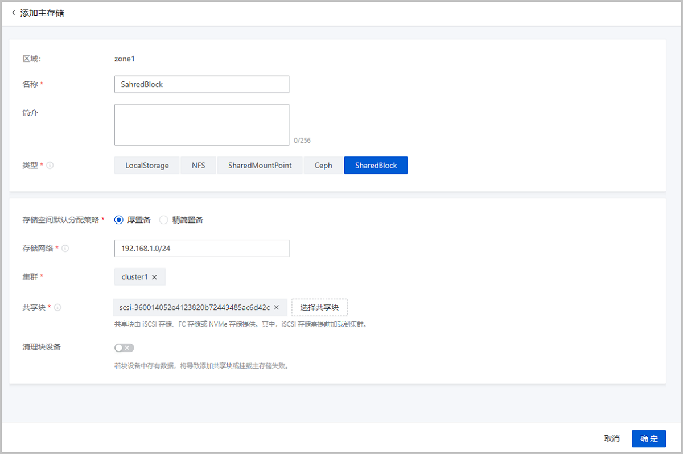Viewport: 683px width, 454px height.
Task: Switch to the SharedMountPoint type
Action: (x=260, y=165)
